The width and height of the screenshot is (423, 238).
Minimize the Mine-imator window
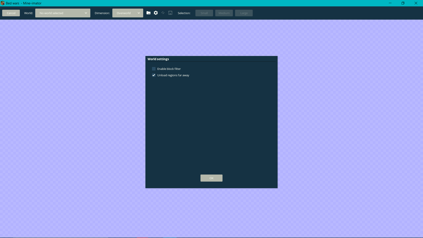[x=390, y=3]
